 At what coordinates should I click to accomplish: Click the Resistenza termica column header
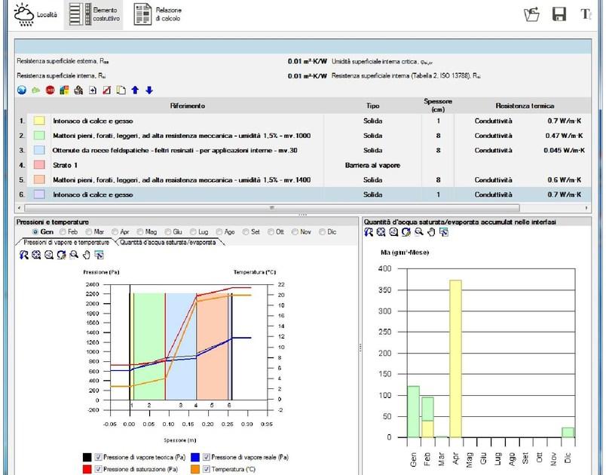click(525, 106)
